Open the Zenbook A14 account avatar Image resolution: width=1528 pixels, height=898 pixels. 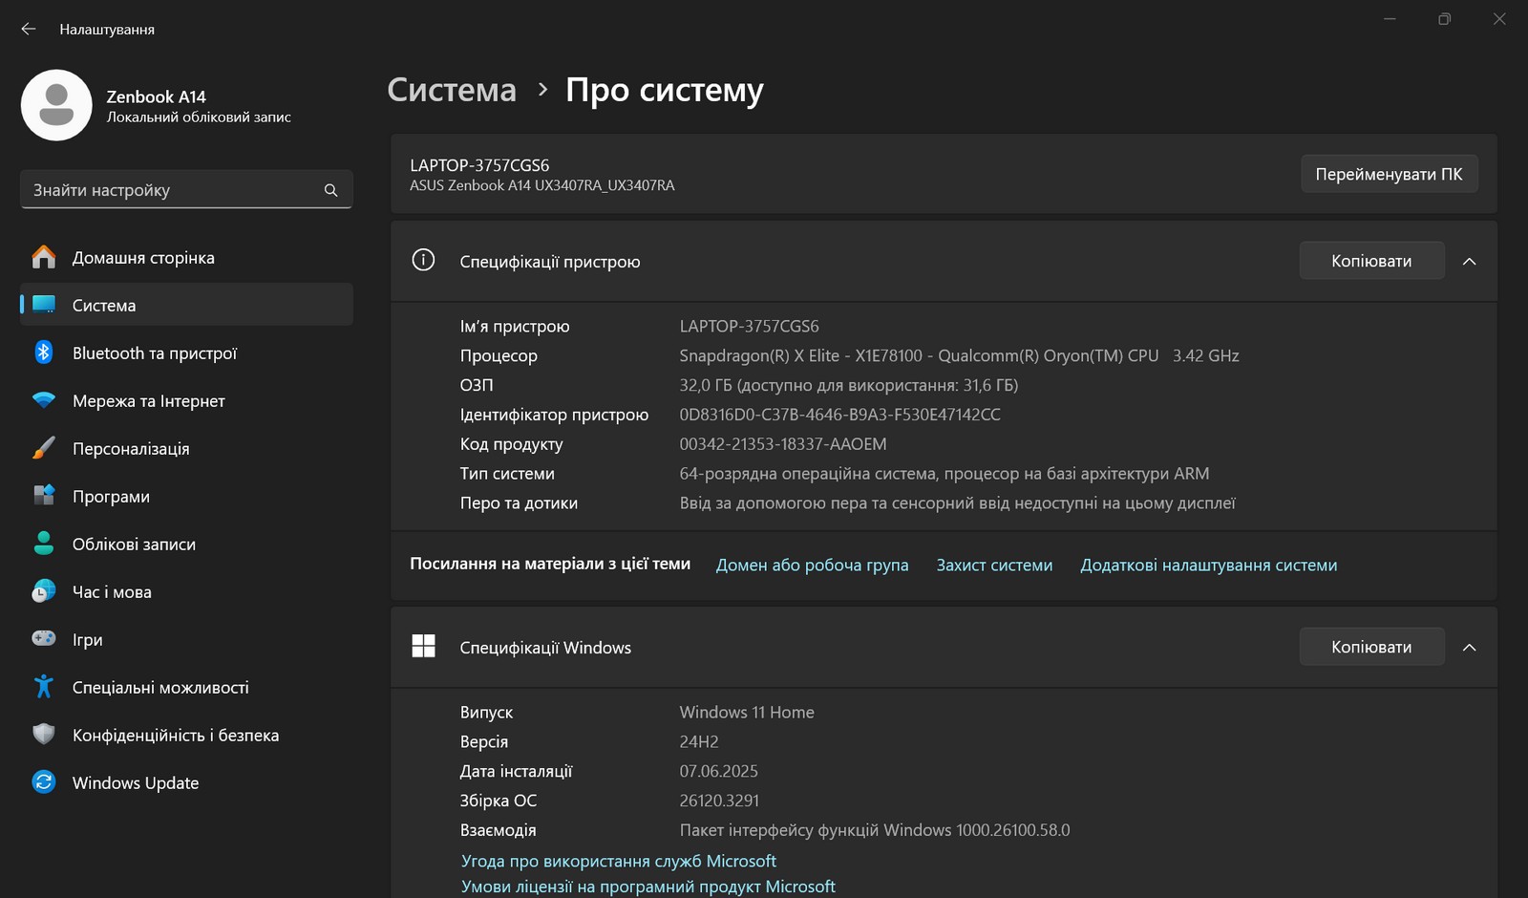click(56, 105)
